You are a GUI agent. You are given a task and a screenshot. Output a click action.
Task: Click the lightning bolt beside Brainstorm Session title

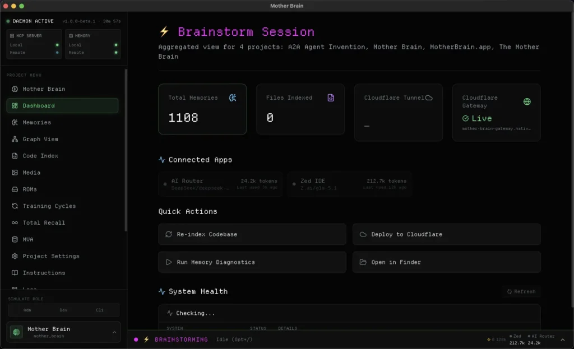pos(164,31)
